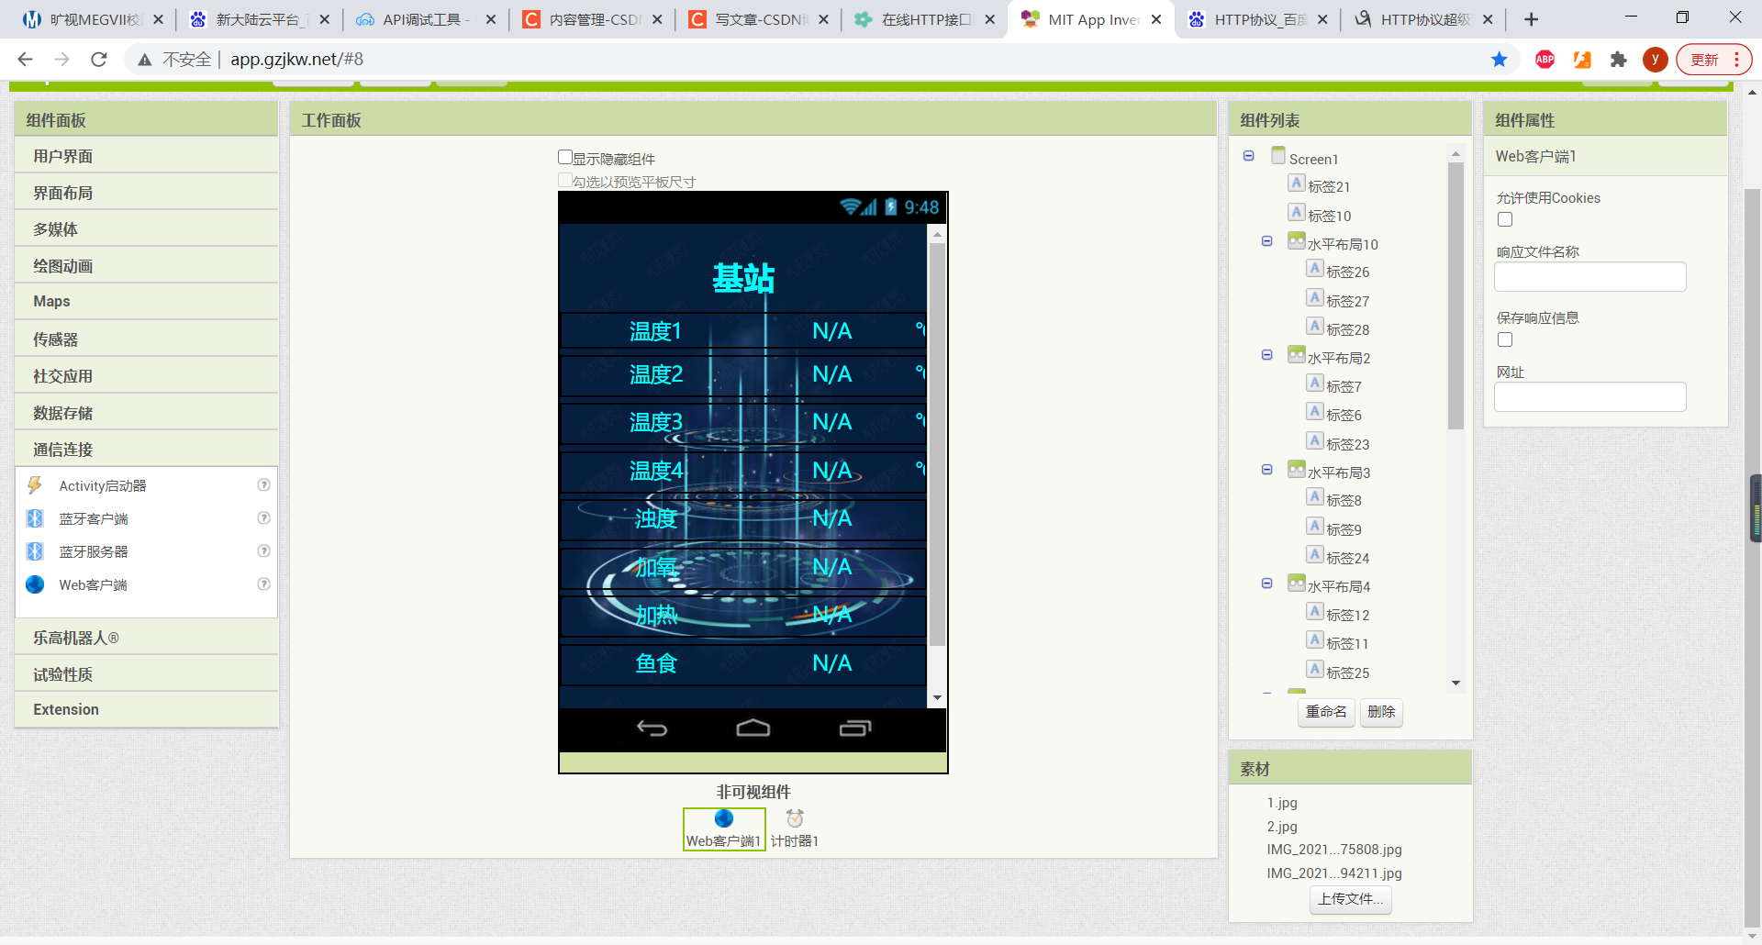Expand the 用户界面 palette category
The height and width of the screenshot is (945, 1762).
coord(147,156)
